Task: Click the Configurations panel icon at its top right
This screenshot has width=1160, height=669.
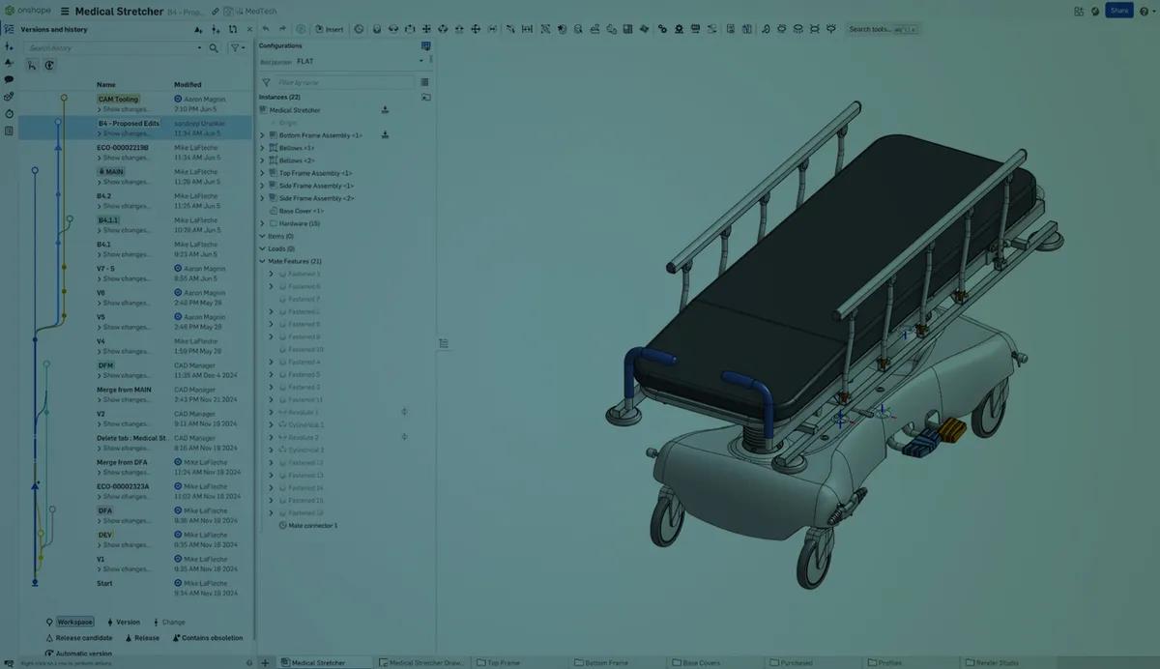Action: click(x=426, y=45)
